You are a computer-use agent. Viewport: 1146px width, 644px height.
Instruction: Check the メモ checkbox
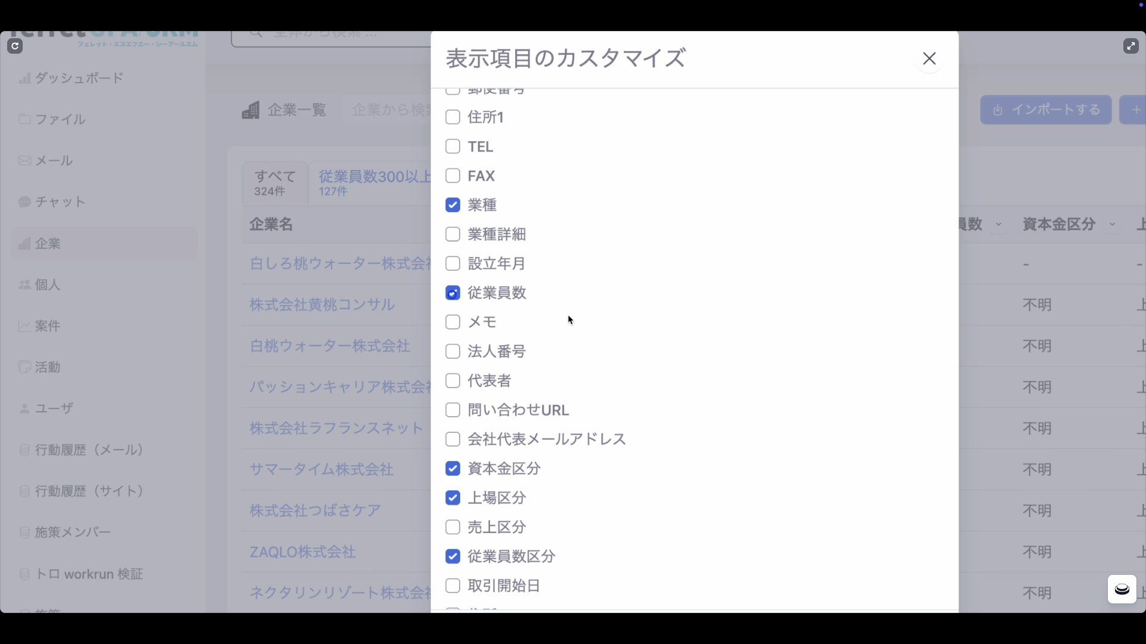[x=452, y=322]
